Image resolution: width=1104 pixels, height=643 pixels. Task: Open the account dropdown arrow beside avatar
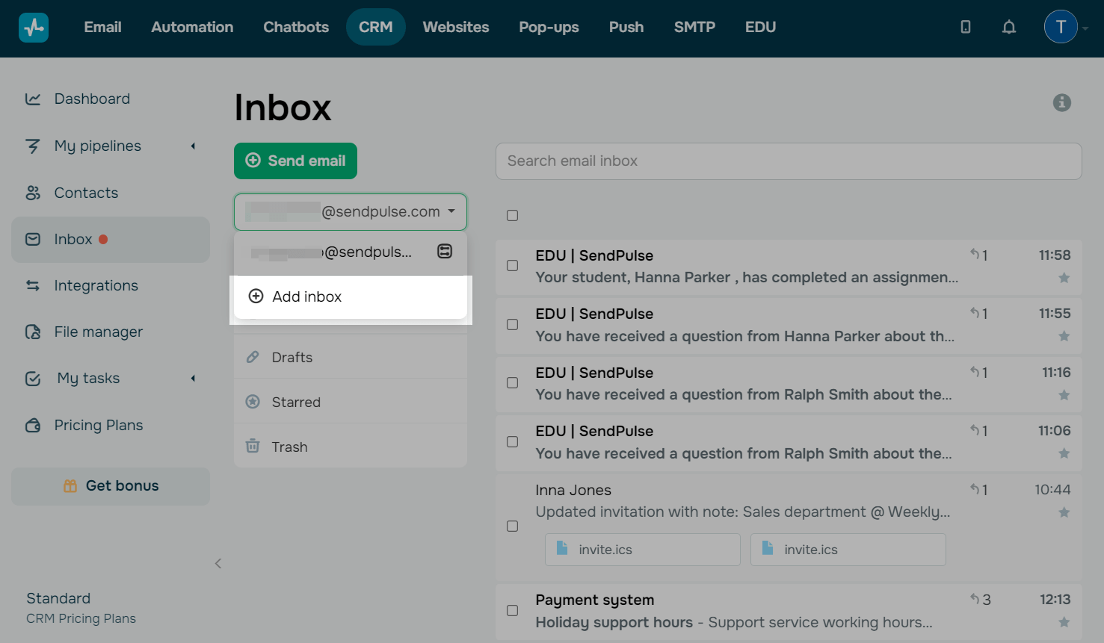point(1085,28)
